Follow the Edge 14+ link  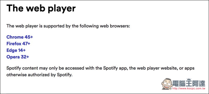(x=16, y=50)
